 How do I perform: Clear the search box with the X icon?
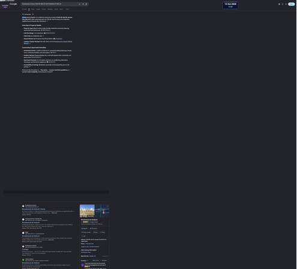[x=79, y=4]
